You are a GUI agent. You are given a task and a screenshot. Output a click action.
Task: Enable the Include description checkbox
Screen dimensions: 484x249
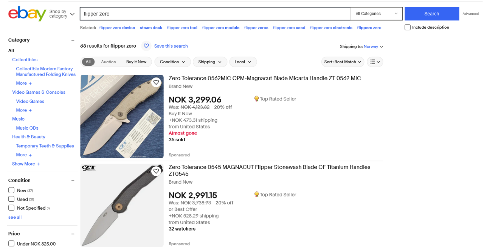[x=407, y=27]
